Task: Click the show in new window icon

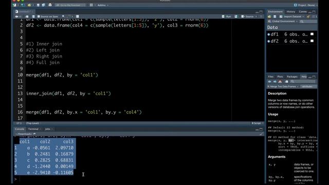Action: [x=27, y=16]
